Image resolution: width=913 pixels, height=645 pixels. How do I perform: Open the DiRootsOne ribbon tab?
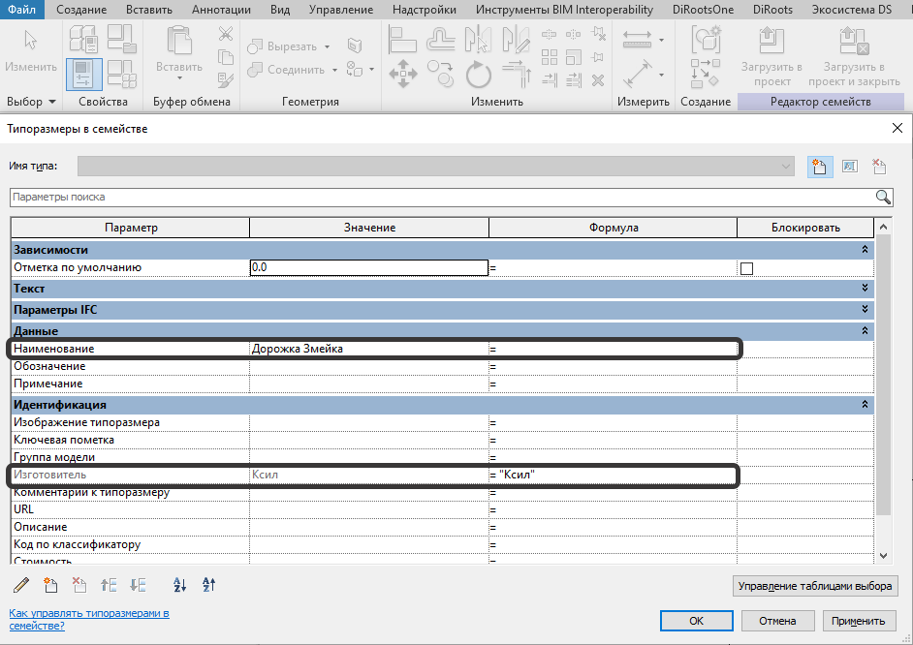(x=704, y=10)
